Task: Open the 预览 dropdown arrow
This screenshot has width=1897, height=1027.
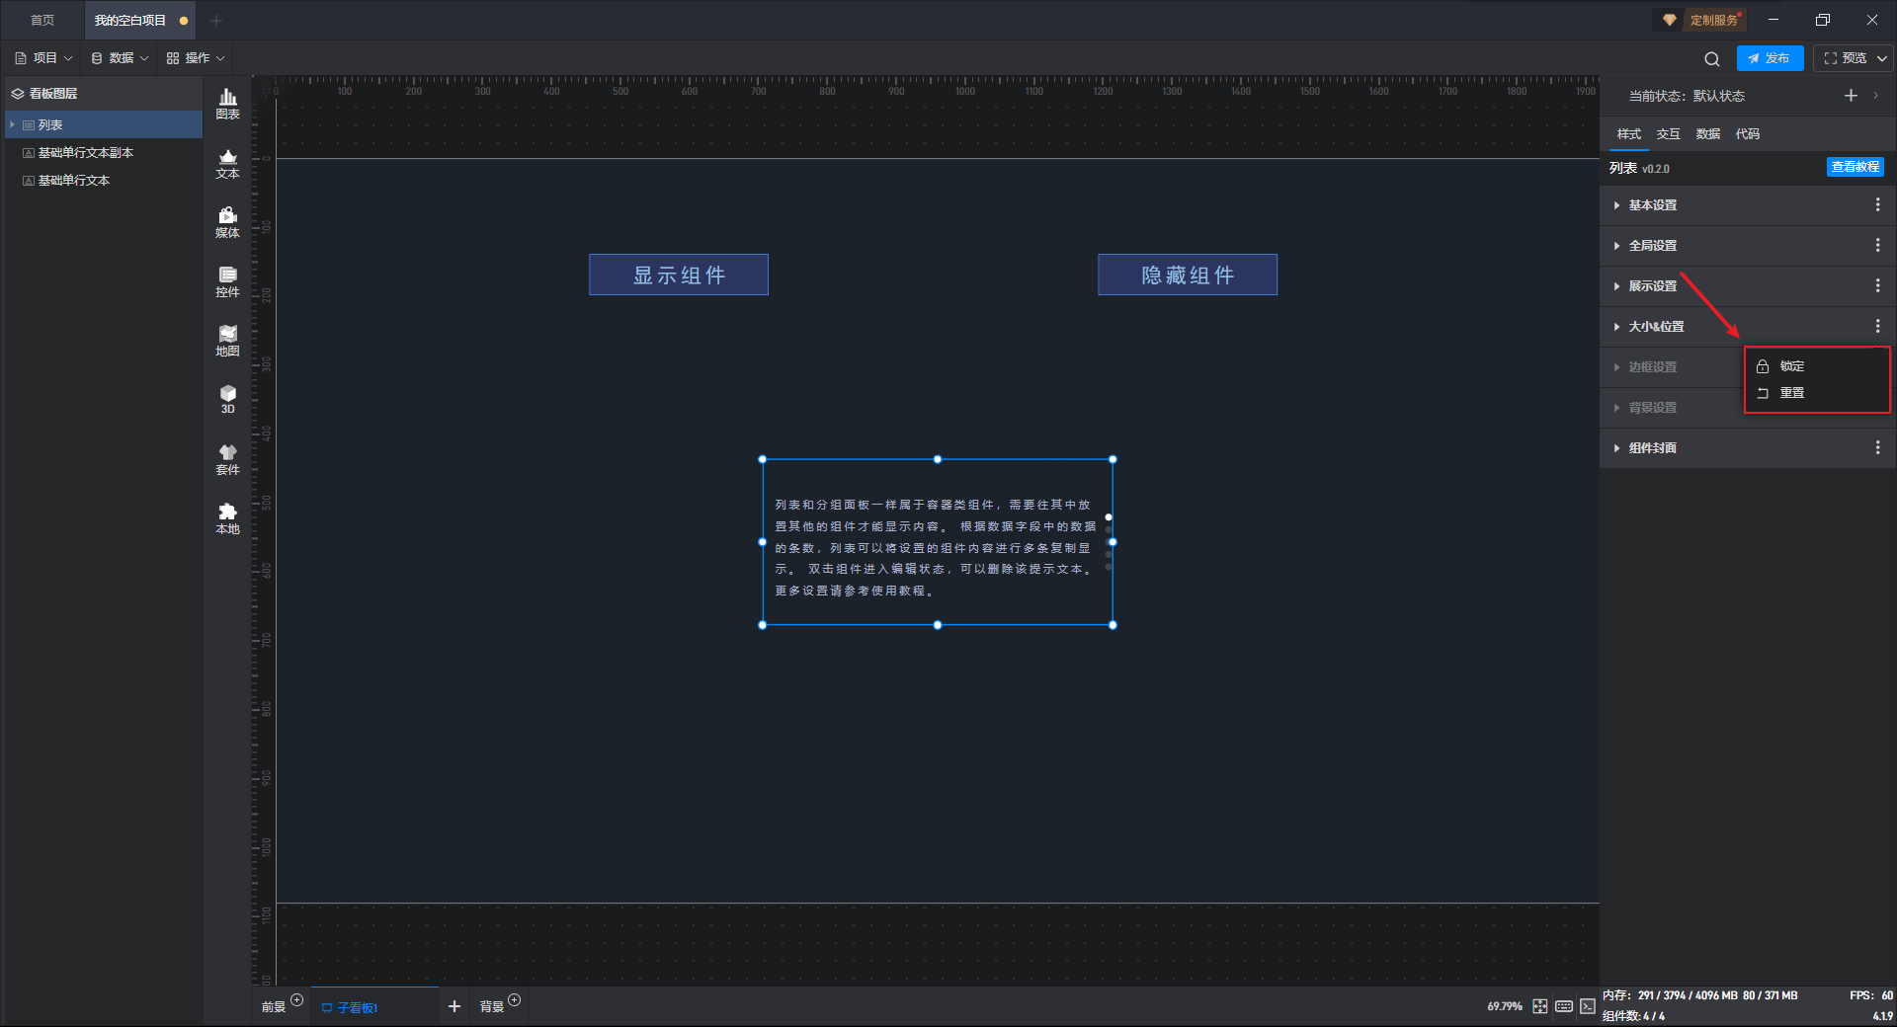Action: point(1882,58)
